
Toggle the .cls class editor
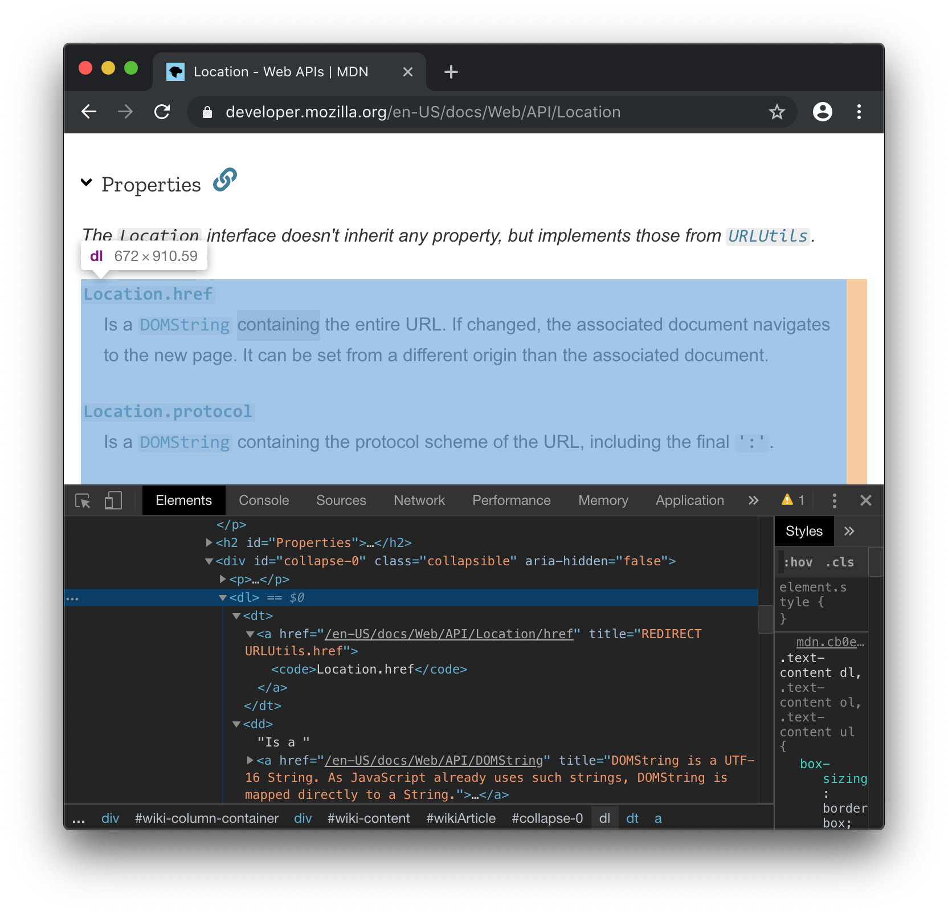(x=840, y=562)
